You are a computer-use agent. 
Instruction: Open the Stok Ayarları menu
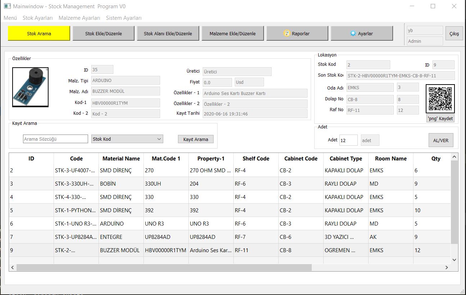pos(38,18)
